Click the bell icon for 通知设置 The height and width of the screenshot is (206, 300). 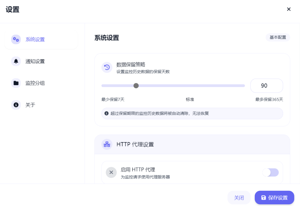point(16,61)
